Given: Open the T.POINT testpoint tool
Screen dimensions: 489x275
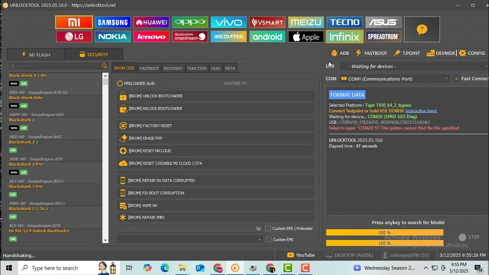Looking at the screenshot, I should click(407, 53).
